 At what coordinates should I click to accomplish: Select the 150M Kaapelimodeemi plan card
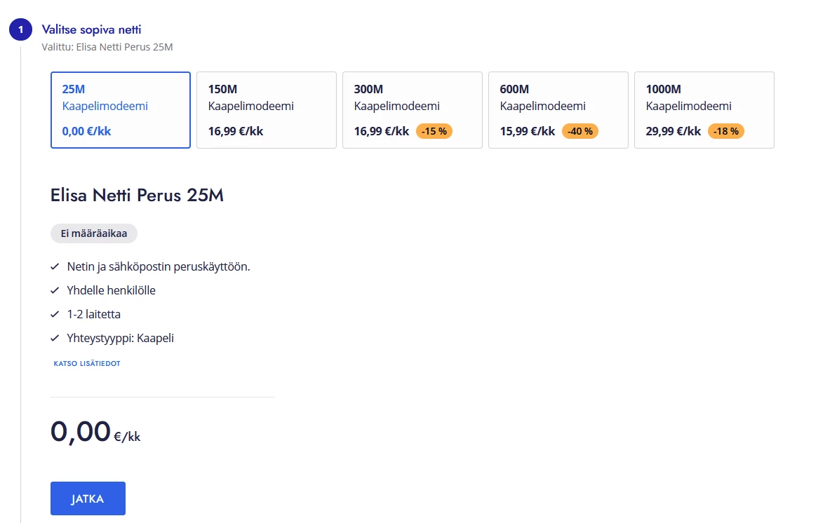(267, 110)
